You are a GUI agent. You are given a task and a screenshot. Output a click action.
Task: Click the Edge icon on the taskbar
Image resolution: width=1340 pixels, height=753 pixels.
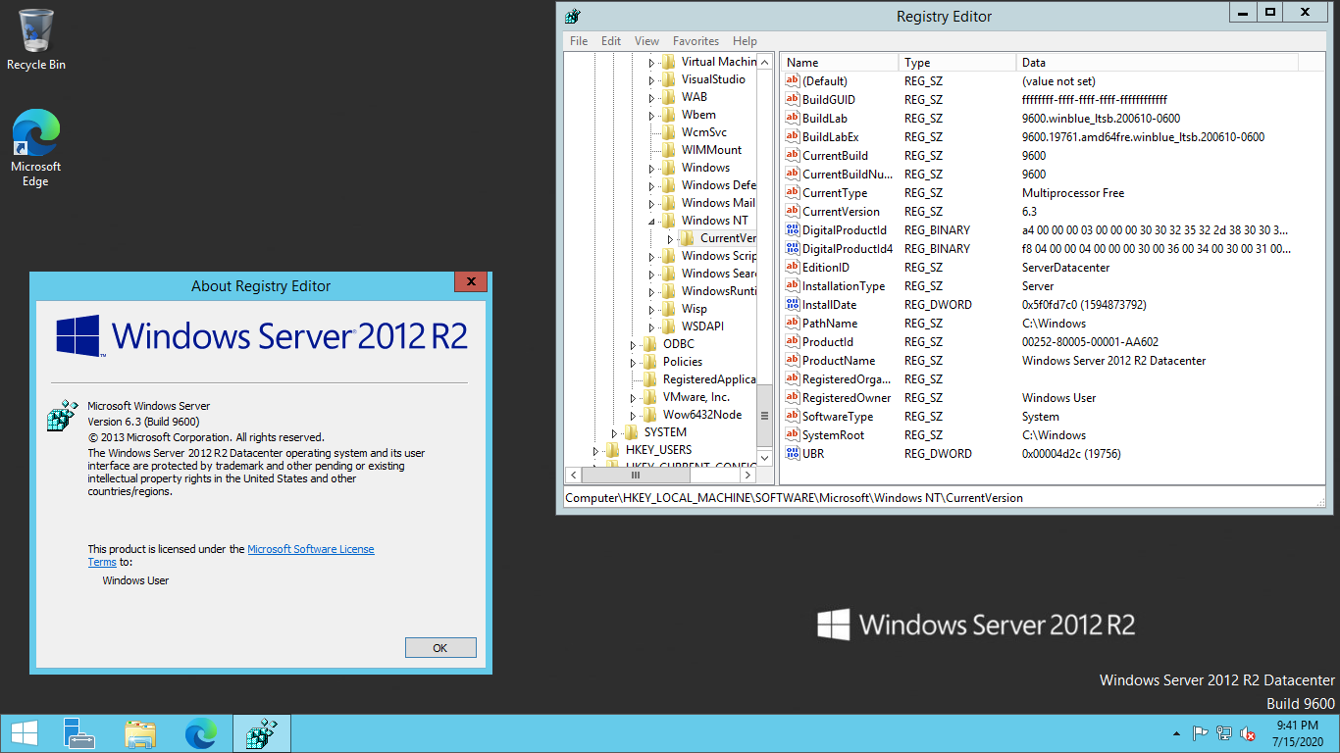point(201,733)
